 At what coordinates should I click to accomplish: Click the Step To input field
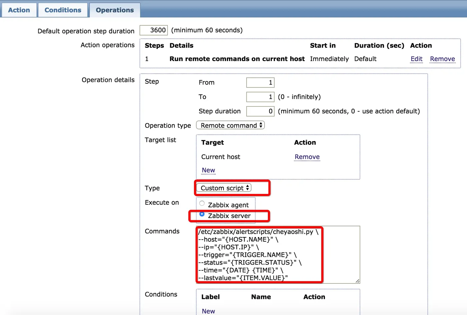pyautogui.click(x=260, y=97)
